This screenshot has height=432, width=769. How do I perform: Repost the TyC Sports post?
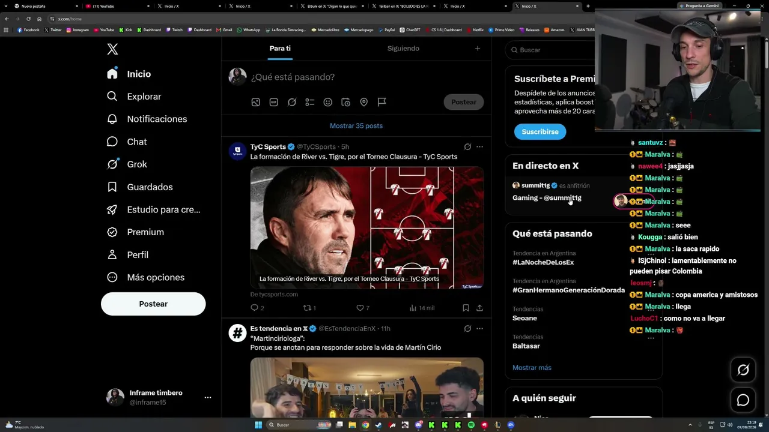point(309,308)
